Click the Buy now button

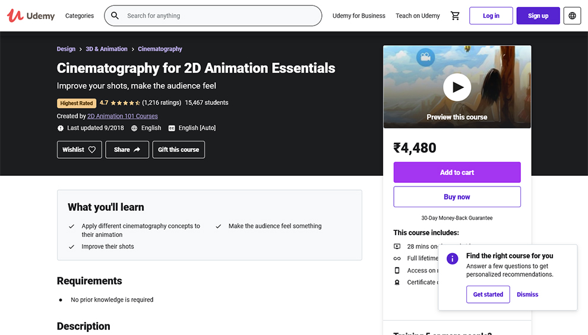pos(457,197)
